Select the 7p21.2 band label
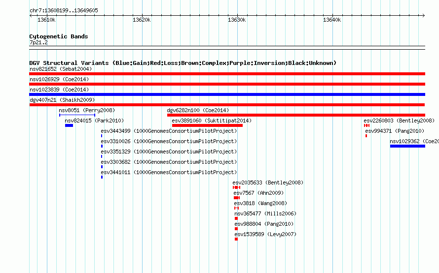 pyautogui.click(x=38, y=42)
